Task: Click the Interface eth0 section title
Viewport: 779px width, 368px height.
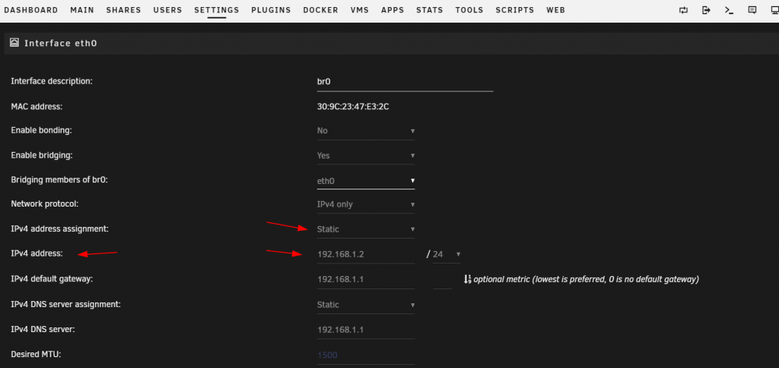Action: tap(61, 43)
